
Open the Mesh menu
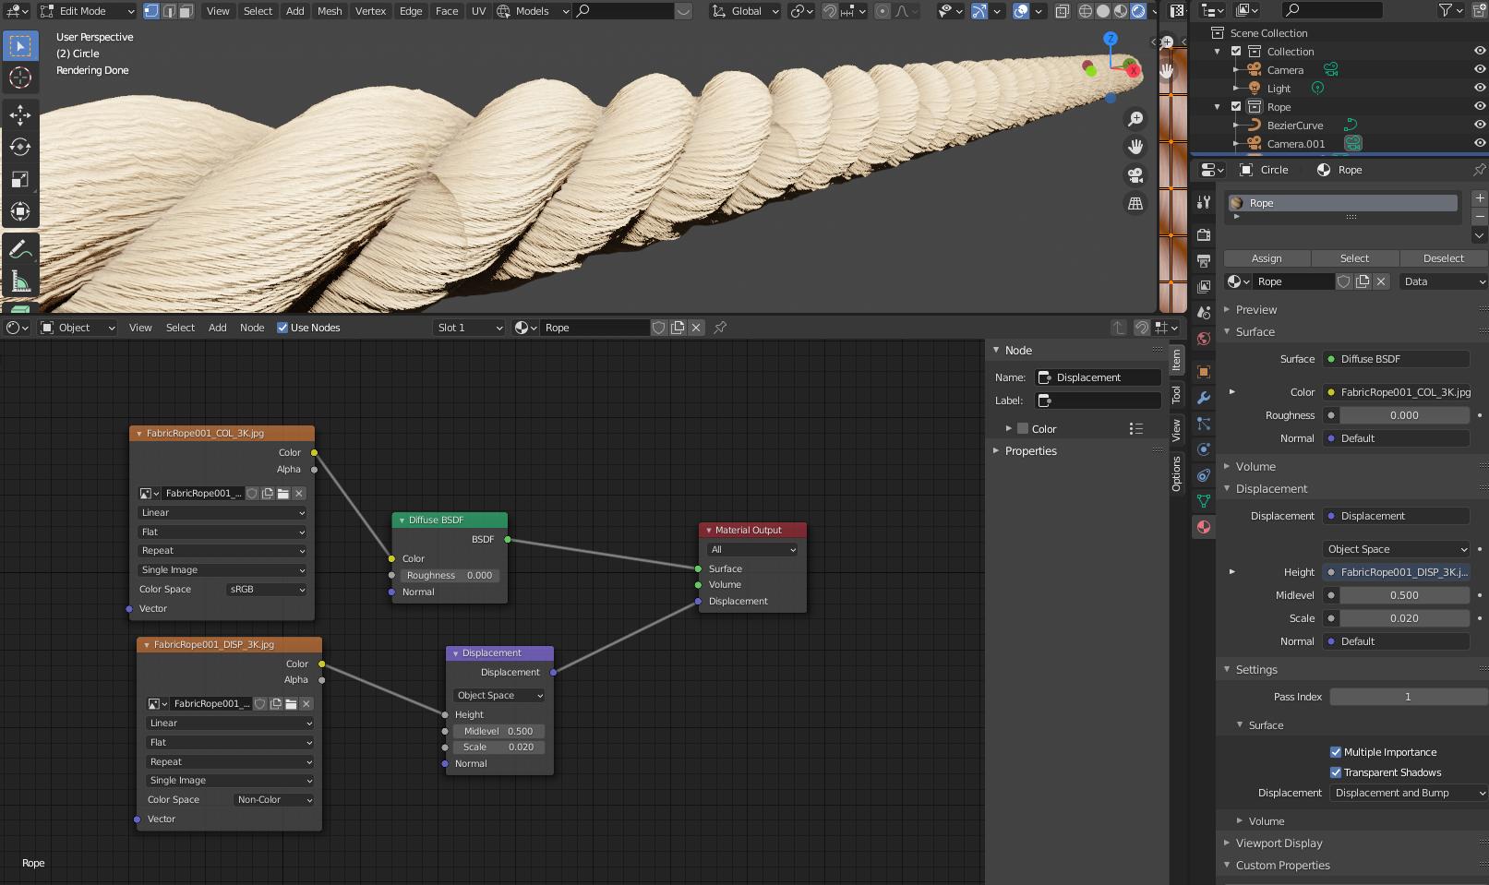(330, 11)
